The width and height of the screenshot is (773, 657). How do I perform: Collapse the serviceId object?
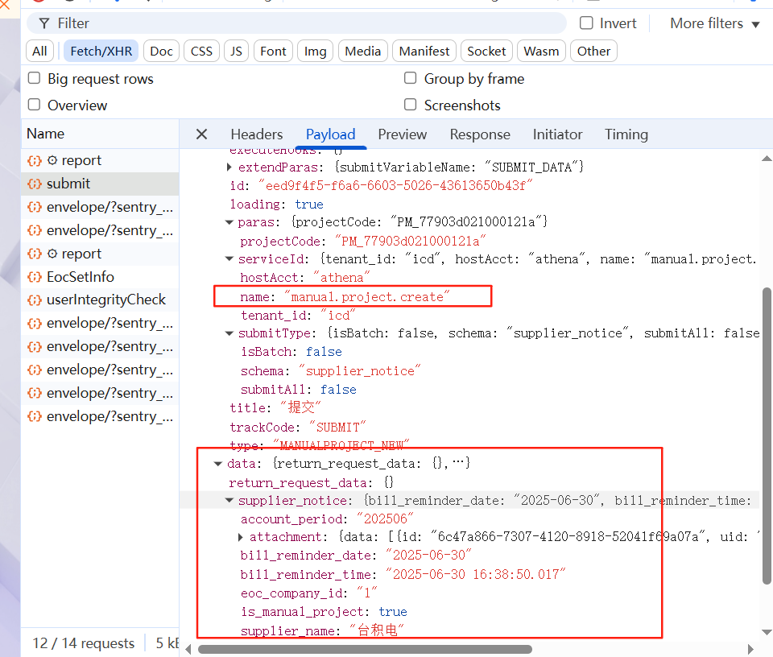[x=229, y=258]
